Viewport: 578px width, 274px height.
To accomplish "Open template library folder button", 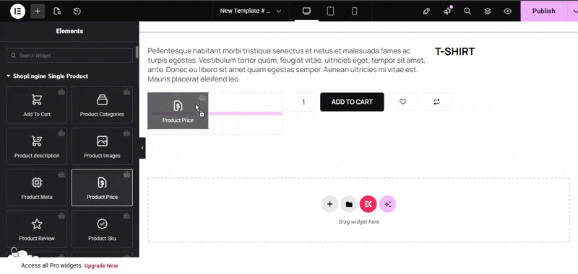I will 349,204.
